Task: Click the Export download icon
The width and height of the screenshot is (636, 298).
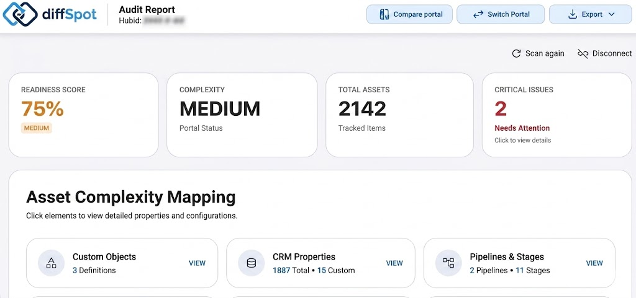Action: (572, 14)
